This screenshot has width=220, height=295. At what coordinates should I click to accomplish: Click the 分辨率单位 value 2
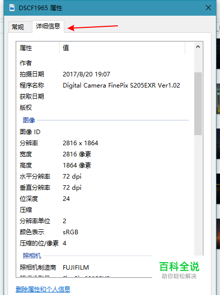pos(65,221)
